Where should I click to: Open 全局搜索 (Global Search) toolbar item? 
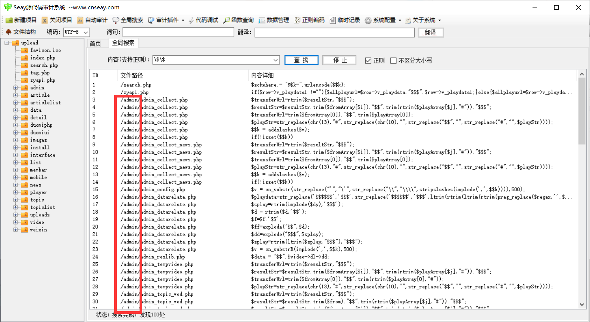click(x=128, y=20)
